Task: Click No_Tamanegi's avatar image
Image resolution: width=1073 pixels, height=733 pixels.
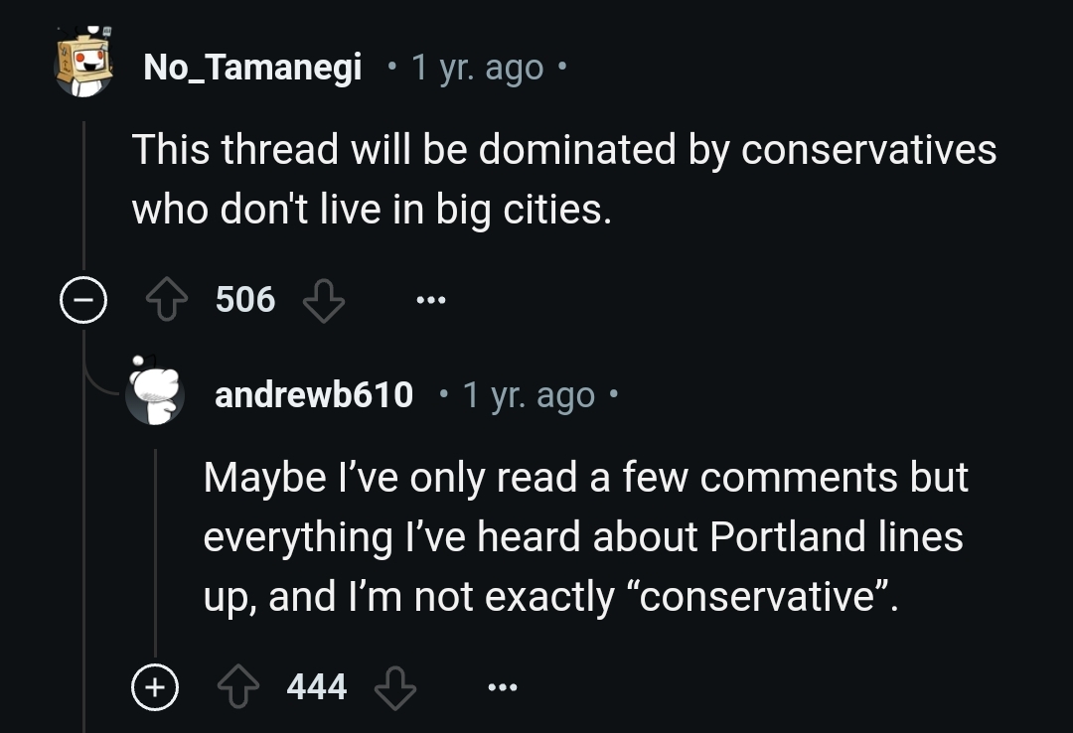Action: [x=83, y=62]
